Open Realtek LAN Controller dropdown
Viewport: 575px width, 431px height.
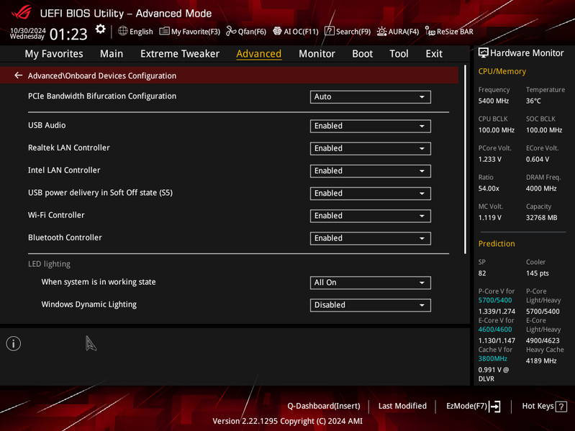pos(371,148)
